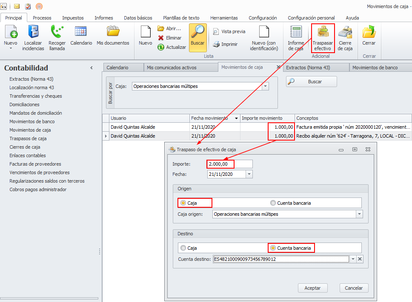The image size is (412, 302).
Task: Choose Caja radio button under Destino
Action: click(183, 248)
